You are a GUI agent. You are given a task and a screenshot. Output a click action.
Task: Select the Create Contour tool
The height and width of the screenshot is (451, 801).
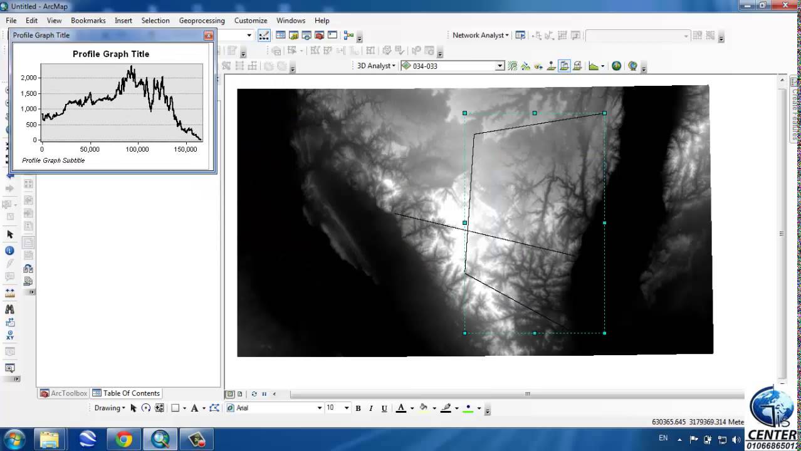[x=512, y=66]
